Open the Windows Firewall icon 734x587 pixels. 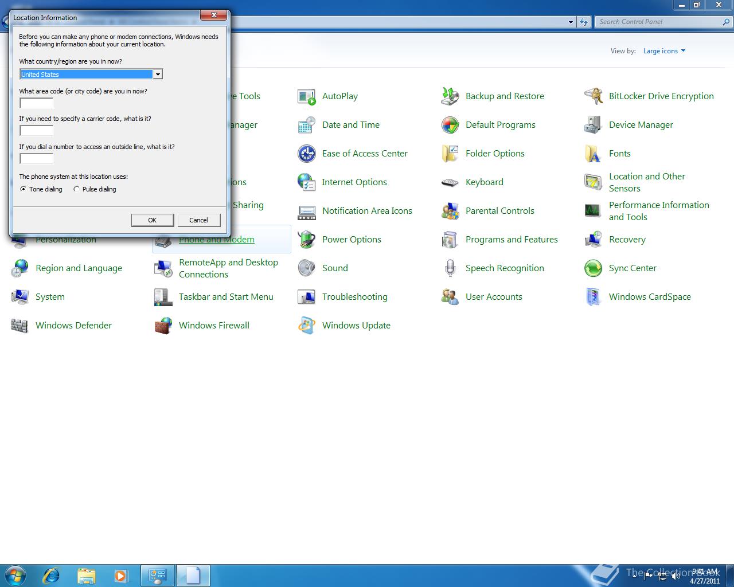coord(163,326)
